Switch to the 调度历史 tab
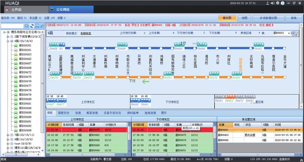Image resolution: width=304 pixels, height=162 pixels. point(64,113)
